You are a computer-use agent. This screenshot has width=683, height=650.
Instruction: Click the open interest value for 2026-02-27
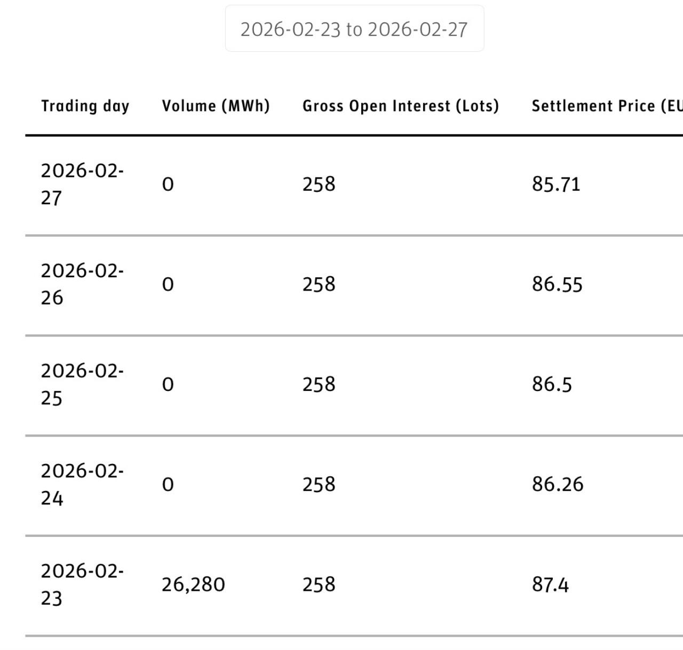point(319,184)
